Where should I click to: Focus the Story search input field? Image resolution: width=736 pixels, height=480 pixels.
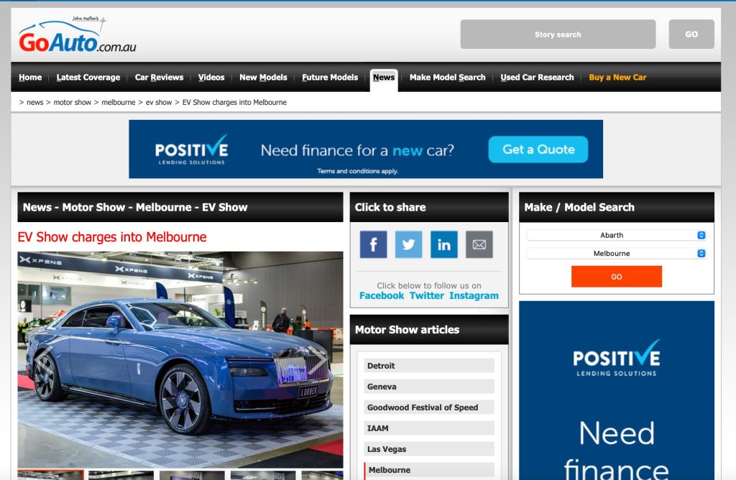558,34
